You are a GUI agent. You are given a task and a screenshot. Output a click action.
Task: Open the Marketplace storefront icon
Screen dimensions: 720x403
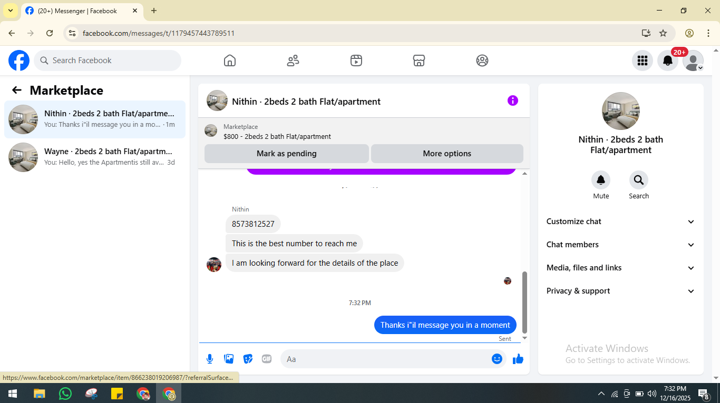419,61
